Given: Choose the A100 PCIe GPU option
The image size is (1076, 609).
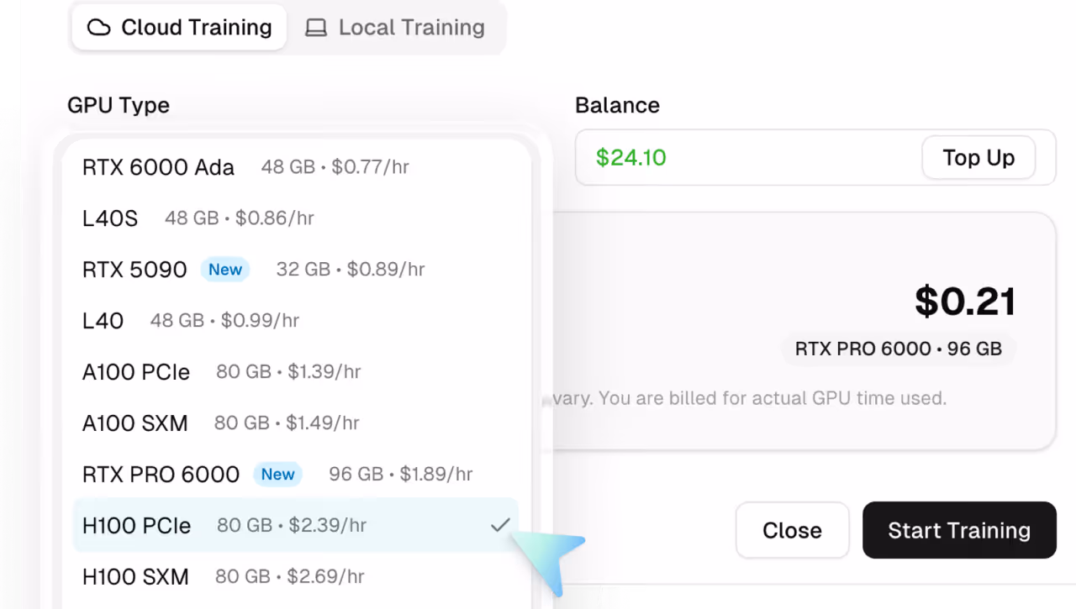Looking at the screenshot, I should pos(210,371).
